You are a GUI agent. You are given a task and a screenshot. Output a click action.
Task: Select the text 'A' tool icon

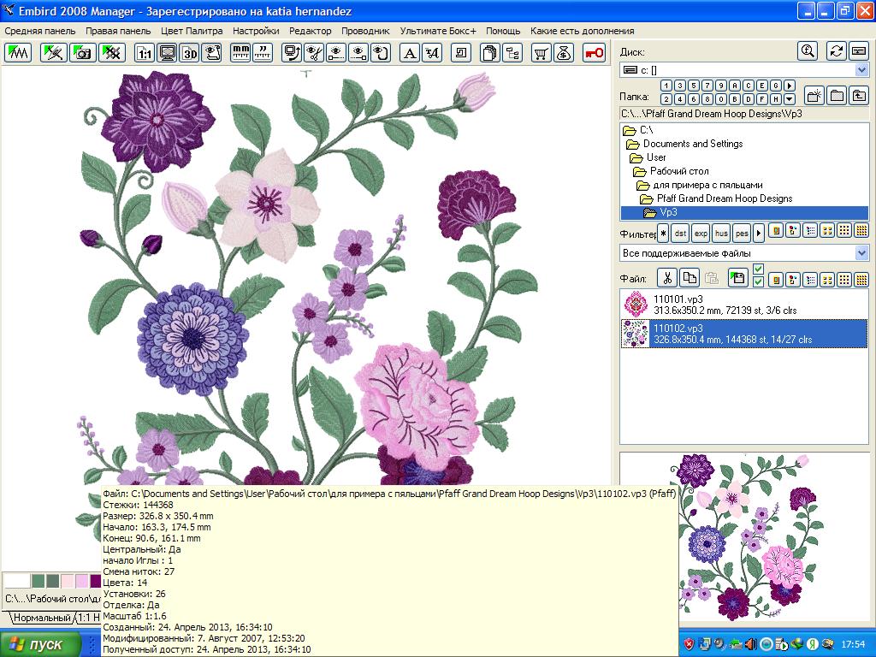point(410,53)
